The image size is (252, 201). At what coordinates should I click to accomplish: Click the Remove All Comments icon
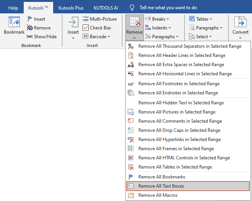point(131,121)
